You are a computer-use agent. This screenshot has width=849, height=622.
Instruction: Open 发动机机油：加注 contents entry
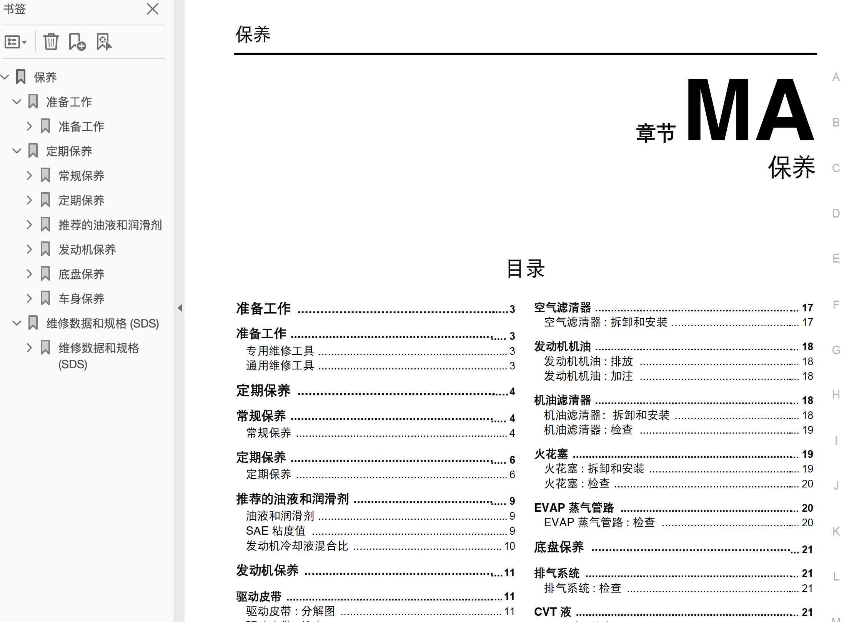point(679,376)
